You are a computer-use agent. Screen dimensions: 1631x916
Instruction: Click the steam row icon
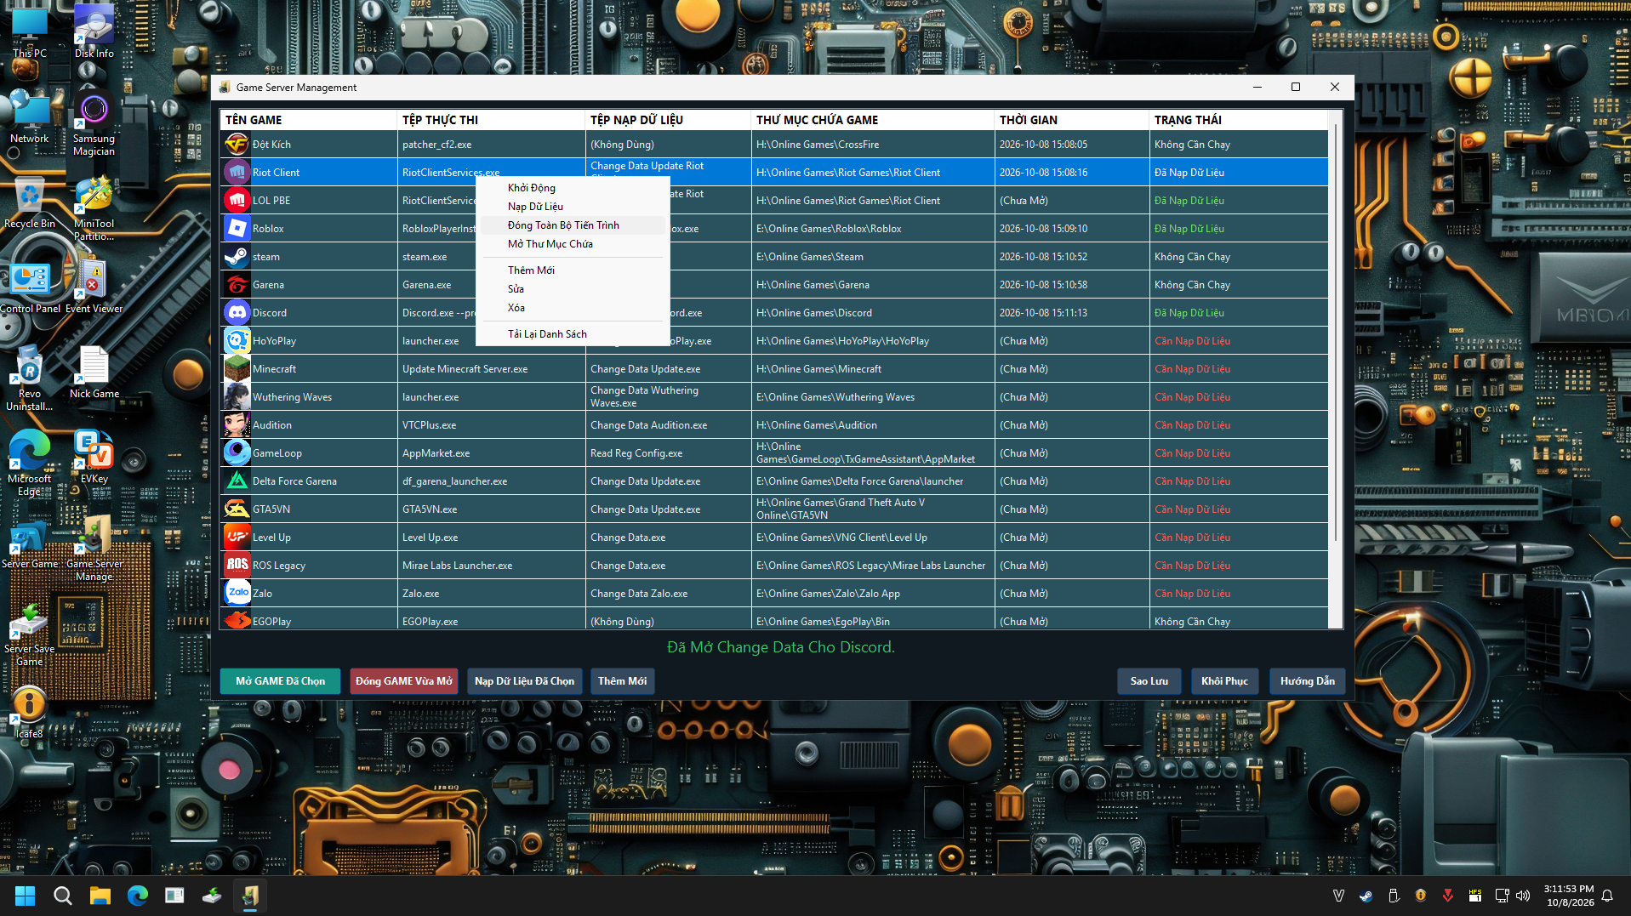[237, 257]
